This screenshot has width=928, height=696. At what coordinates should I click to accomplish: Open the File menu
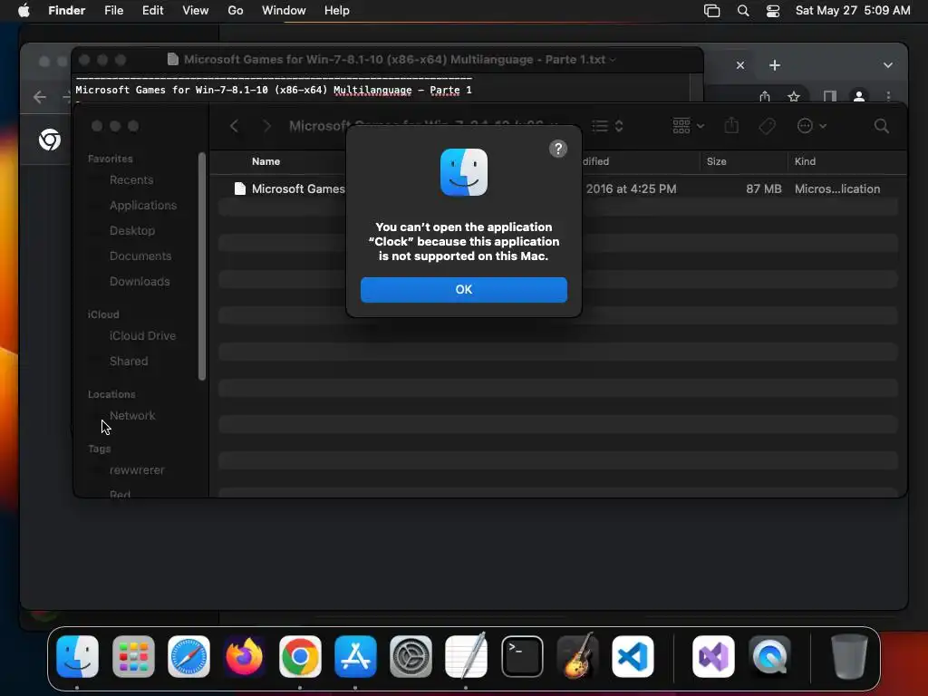(113, 11)
